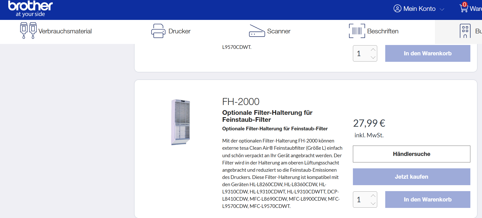Screen dimensions: 482x218
Task: Click the Scanner device icon
Action: tap(257, 31)
